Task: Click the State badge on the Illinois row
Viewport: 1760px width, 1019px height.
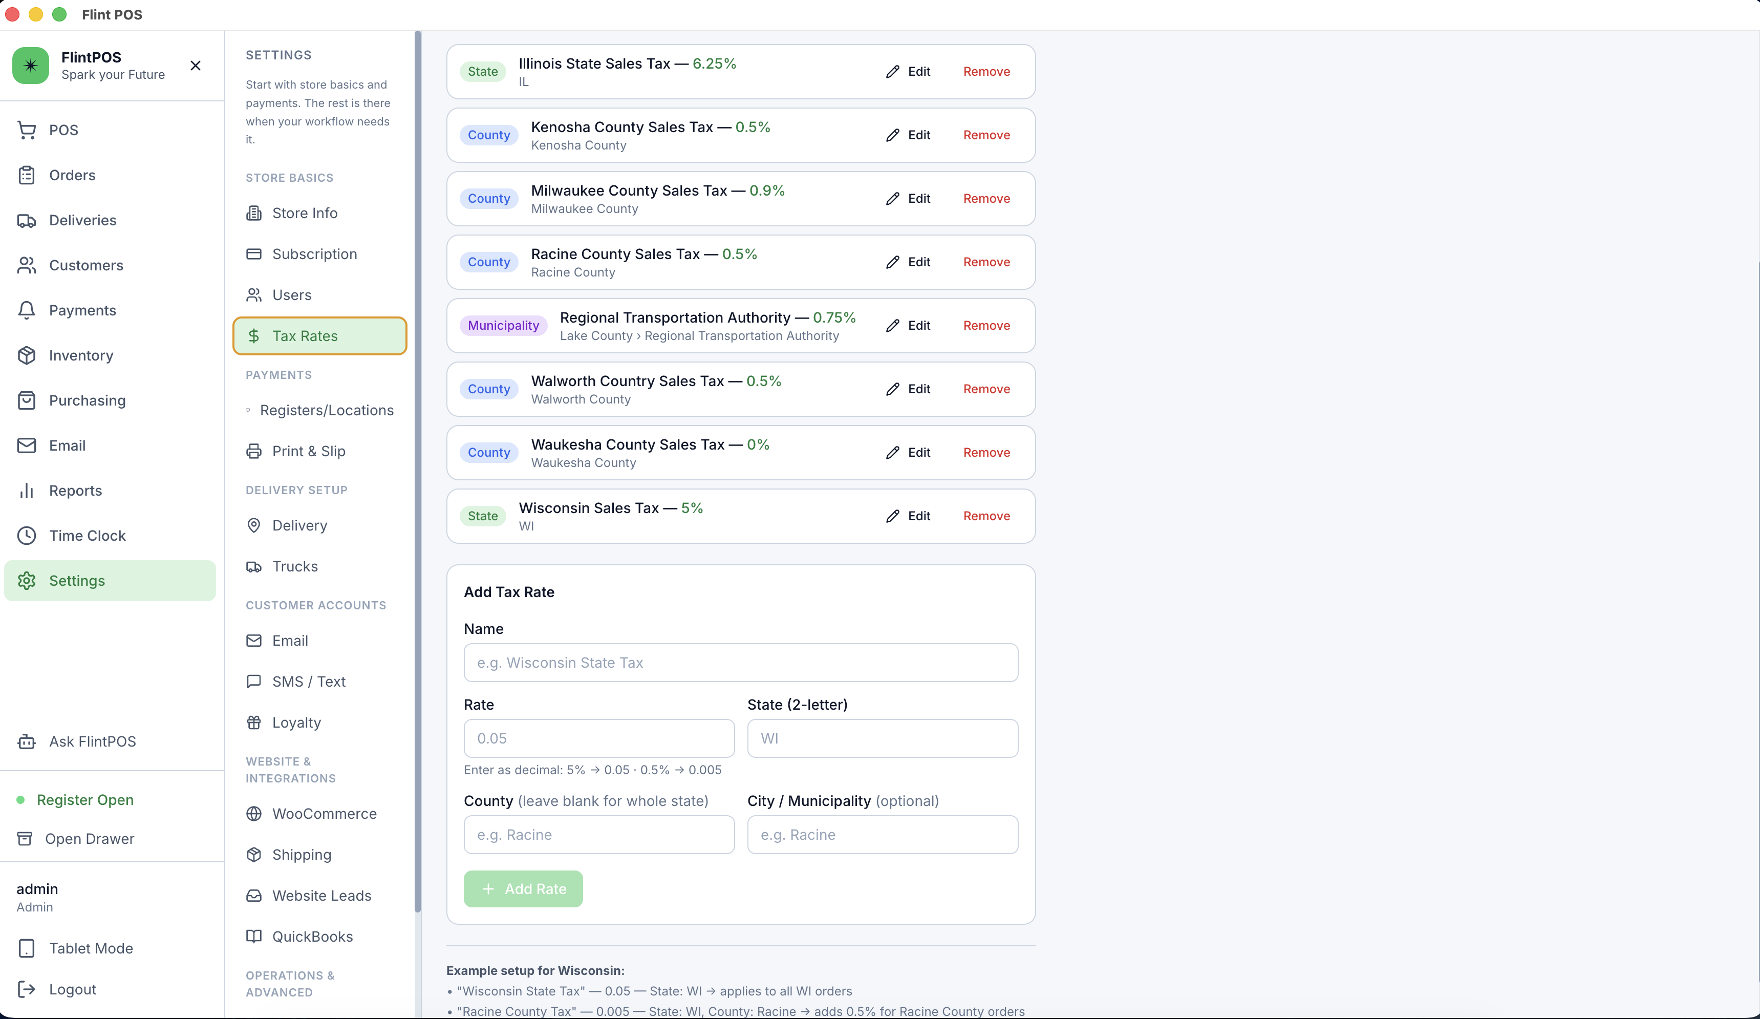Action: tap(483, 71)
